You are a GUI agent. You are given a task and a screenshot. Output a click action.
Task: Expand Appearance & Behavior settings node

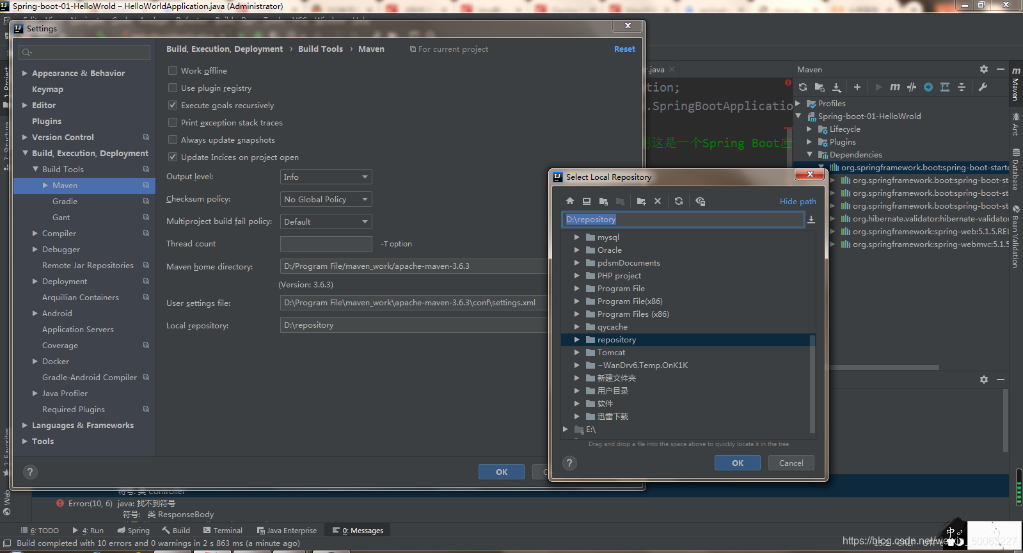25,73
